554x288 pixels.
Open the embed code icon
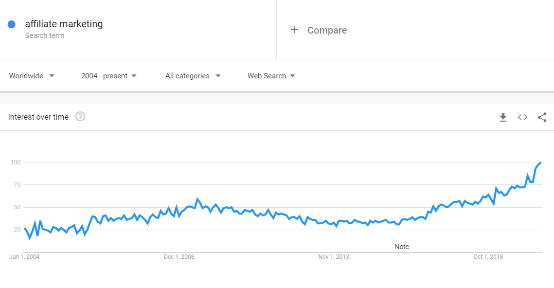(x=522, y=117)
